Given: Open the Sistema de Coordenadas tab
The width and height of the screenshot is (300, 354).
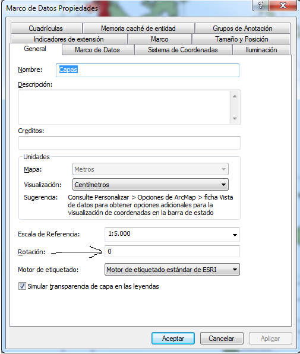Looking at the screenshot, I should tap(183, 50).
